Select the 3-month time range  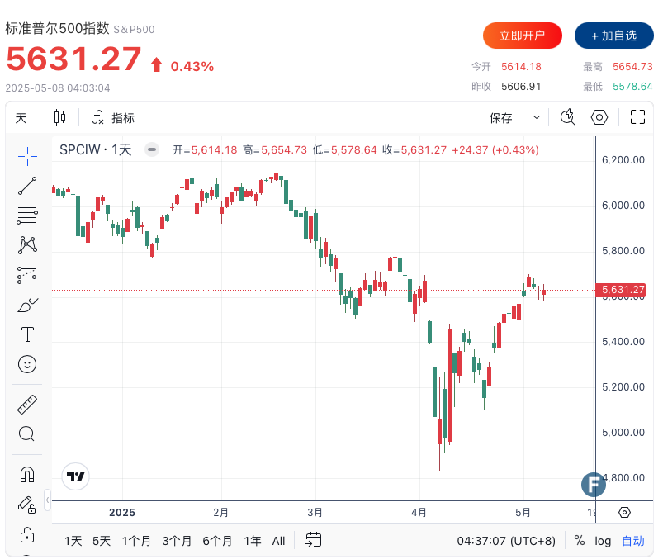(177, 541)
